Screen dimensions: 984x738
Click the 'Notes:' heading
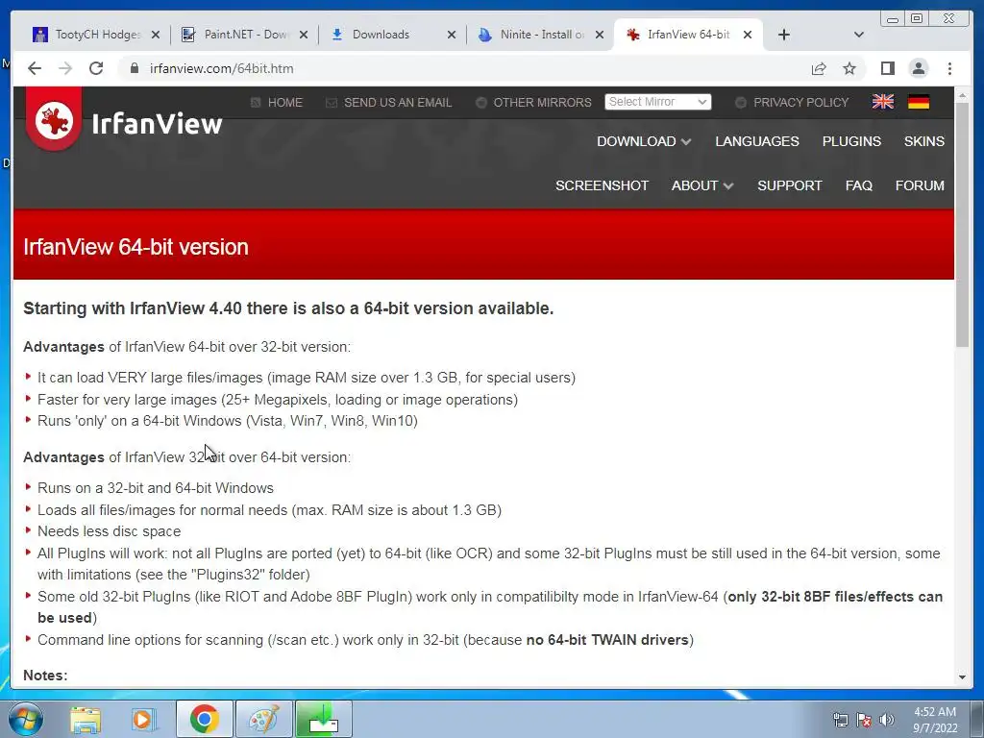coord(45,676)
